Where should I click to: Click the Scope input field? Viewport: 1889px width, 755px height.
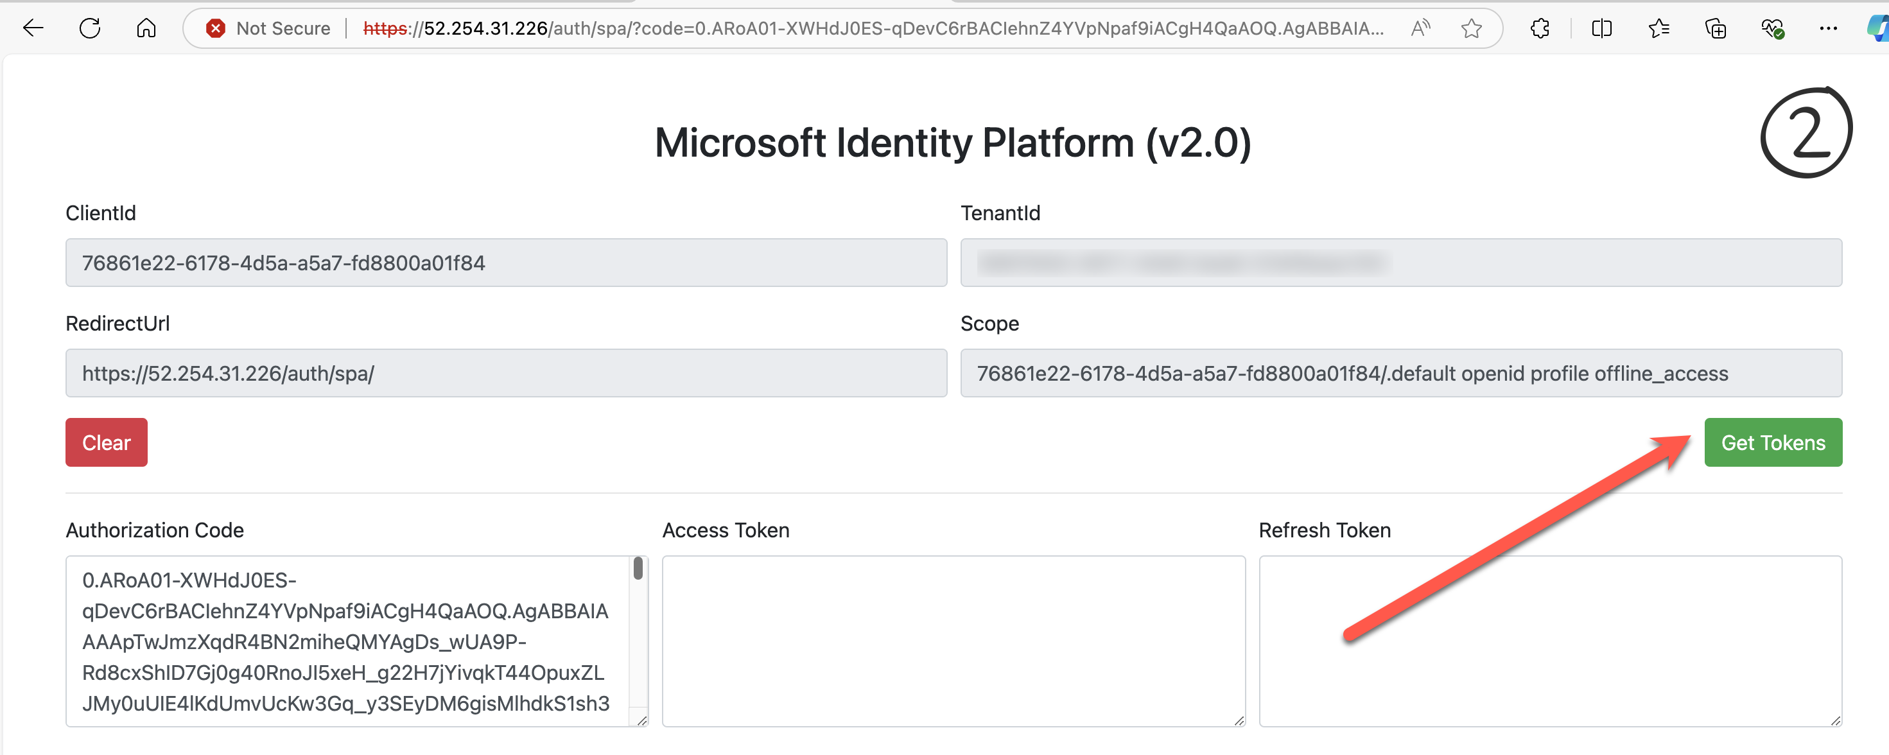point(1400,373)
